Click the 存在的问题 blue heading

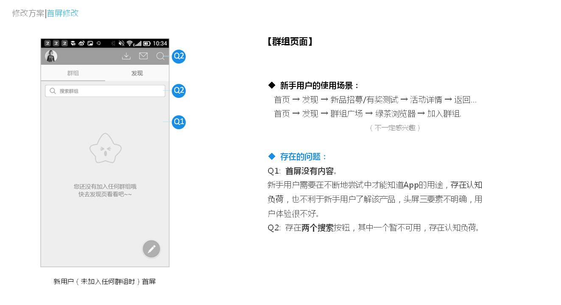(298, 157)
